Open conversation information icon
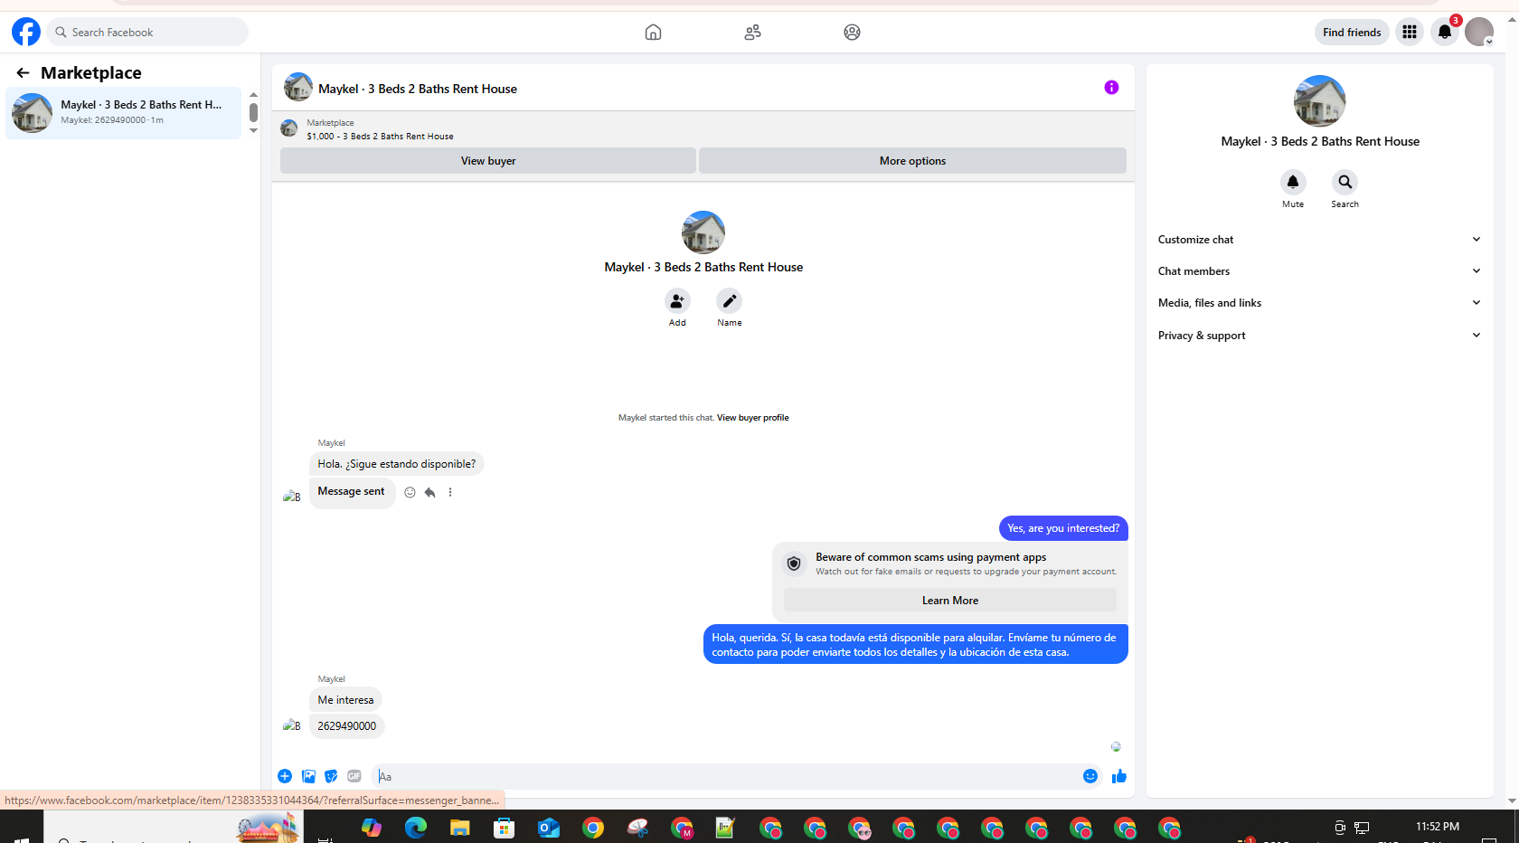Screen dimensions: 1519x843 click(1111, 88)
